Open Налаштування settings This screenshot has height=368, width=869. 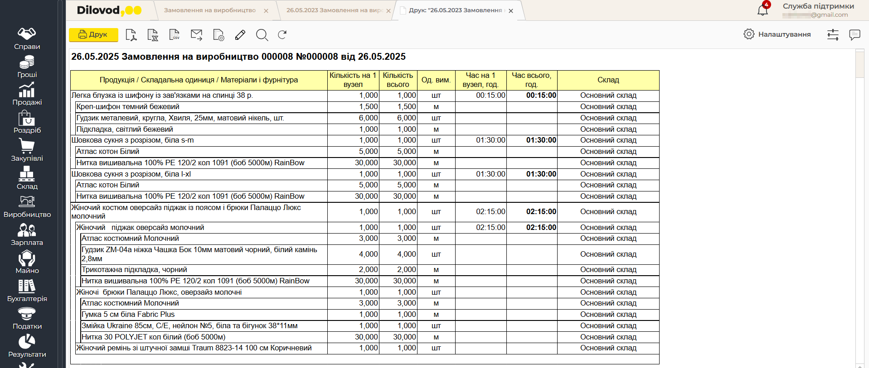777,34
